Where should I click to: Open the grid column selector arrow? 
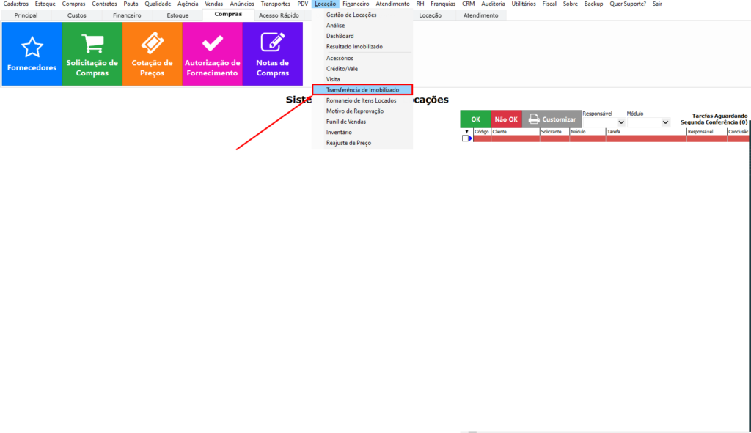(466, 132)
